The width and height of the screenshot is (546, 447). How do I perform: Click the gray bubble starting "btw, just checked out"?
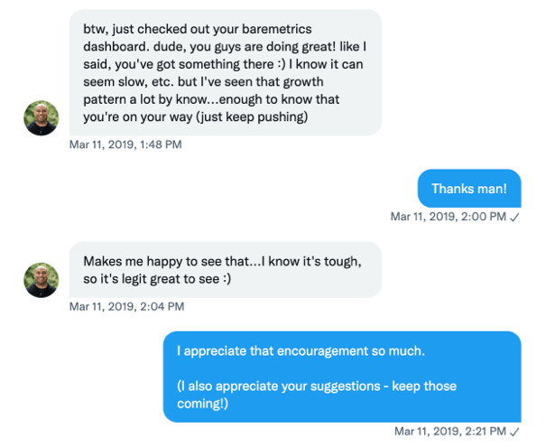pos(226,72)
